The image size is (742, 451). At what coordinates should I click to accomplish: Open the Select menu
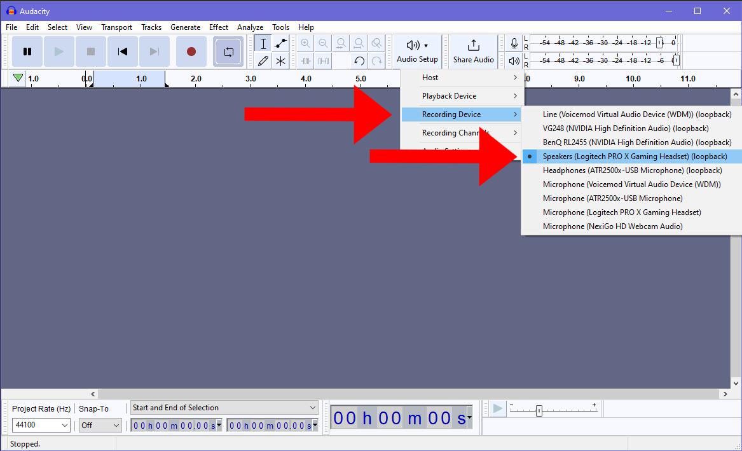coord(57,27)
